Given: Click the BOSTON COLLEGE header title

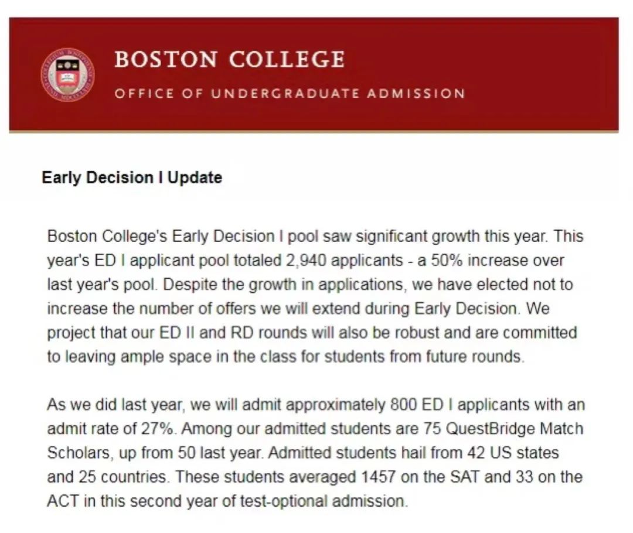Looking at the screenshot, I should pos(229,59).
